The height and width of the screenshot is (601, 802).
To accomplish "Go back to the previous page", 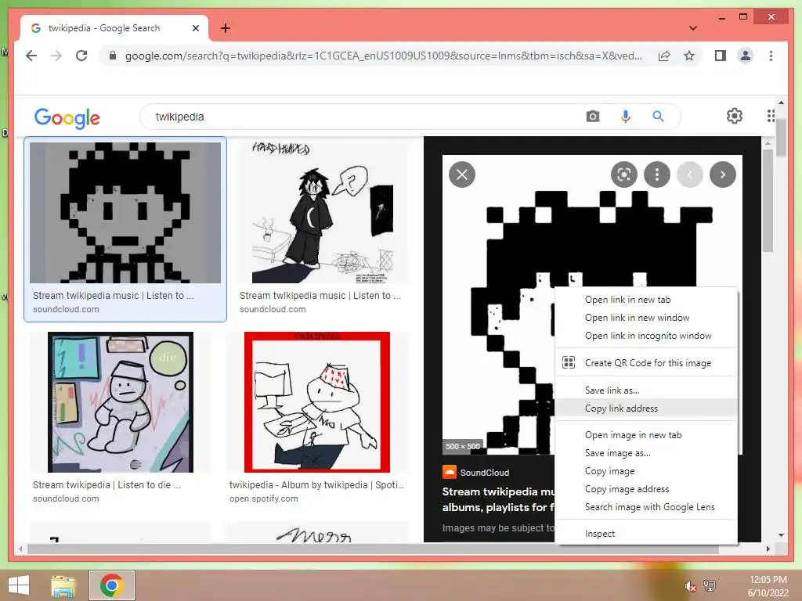I will pos(31,56).
